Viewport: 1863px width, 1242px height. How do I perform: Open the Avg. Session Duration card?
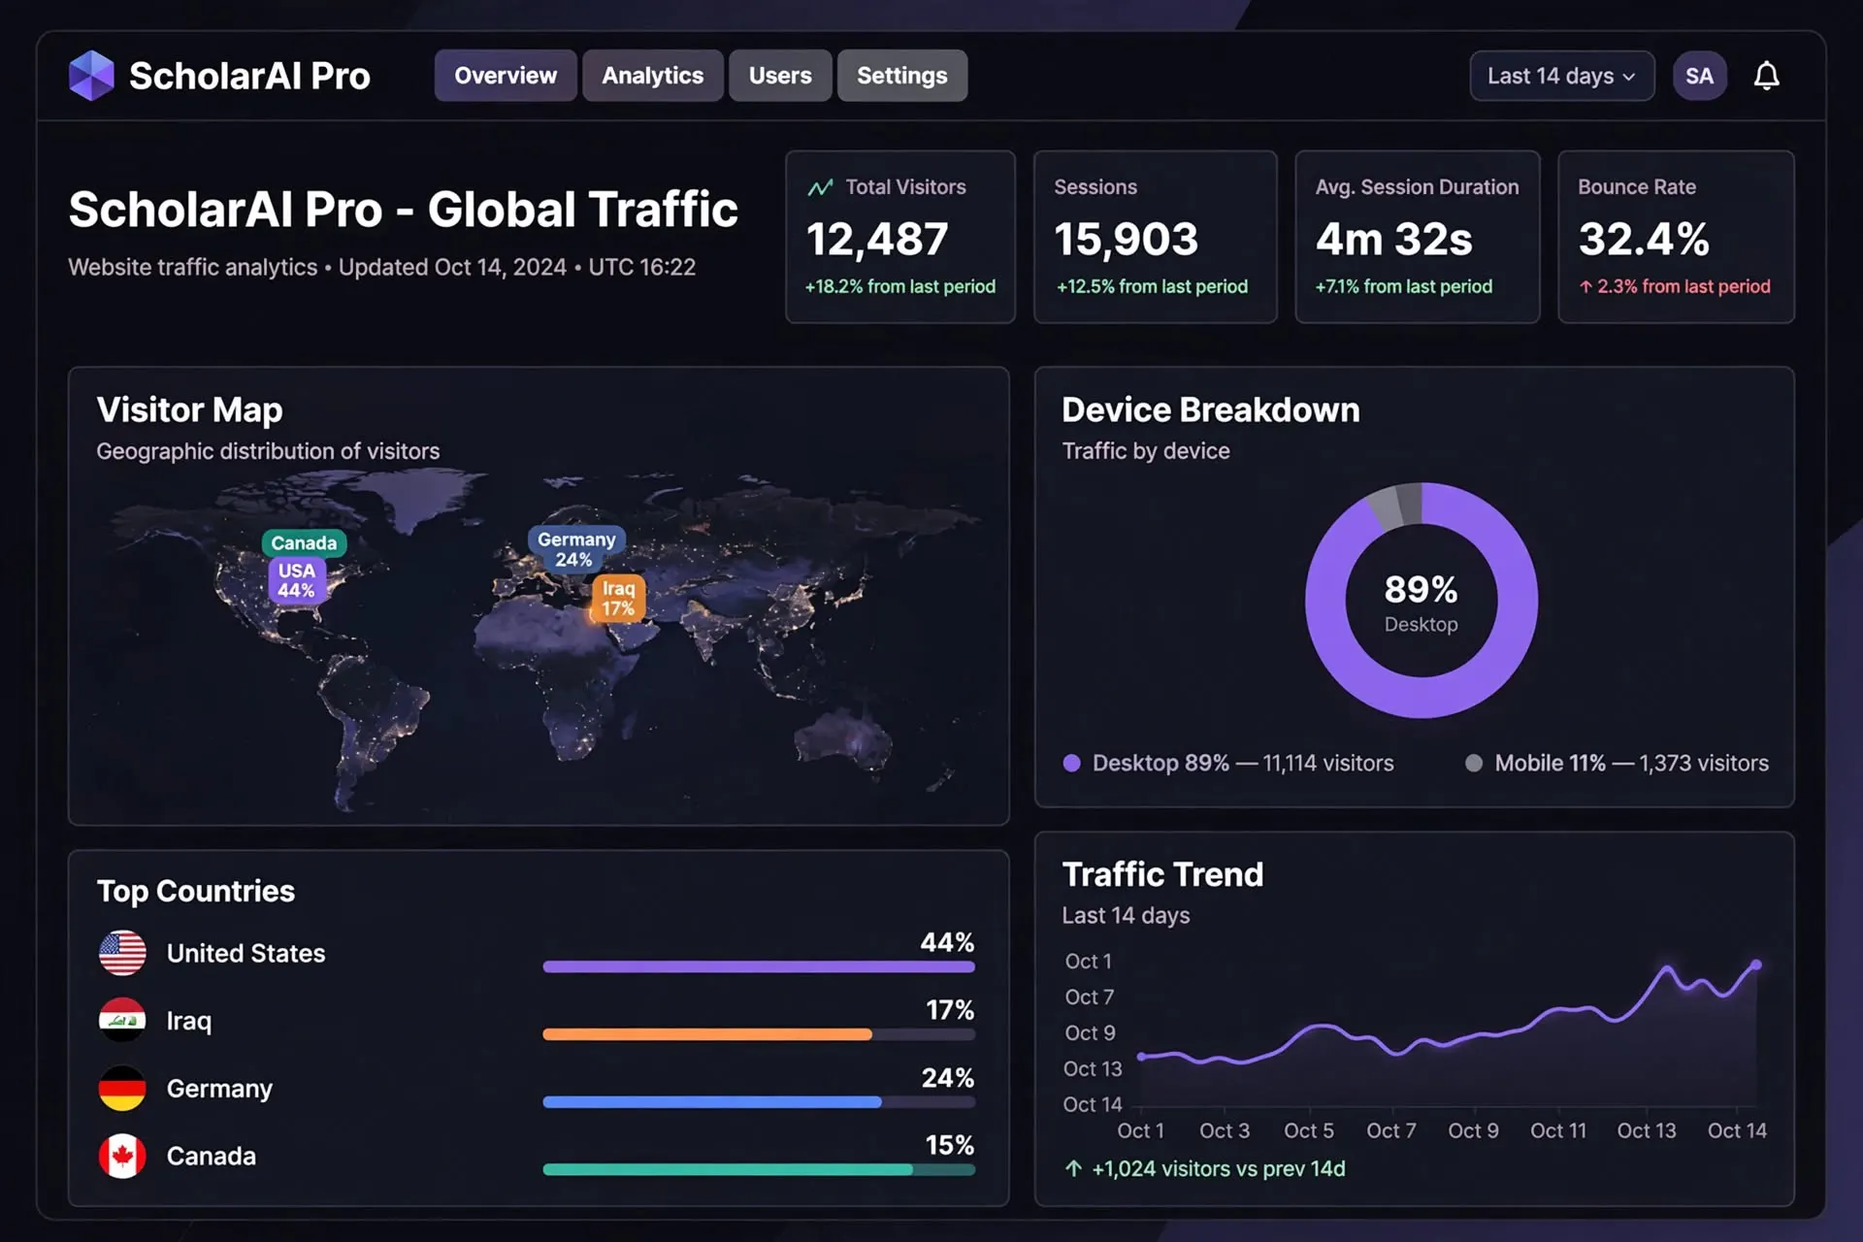1417,237
